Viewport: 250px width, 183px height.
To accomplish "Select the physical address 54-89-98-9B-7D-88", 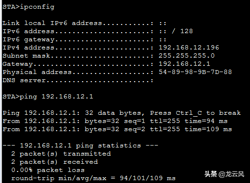I will point(195,72).
